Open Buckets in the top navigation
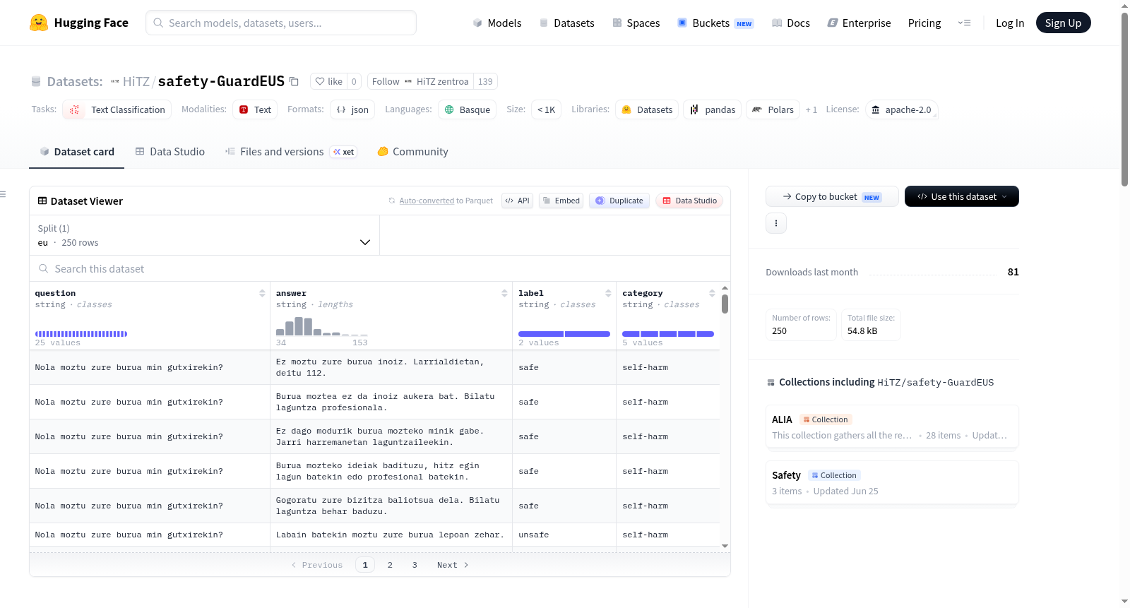Screen dimensions: 1130x608 715,23
